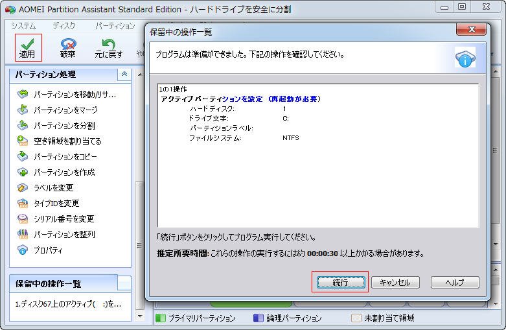Click the プライマリパーティション green legend icon
Viewport: 506px width, 330px height.
161,318
